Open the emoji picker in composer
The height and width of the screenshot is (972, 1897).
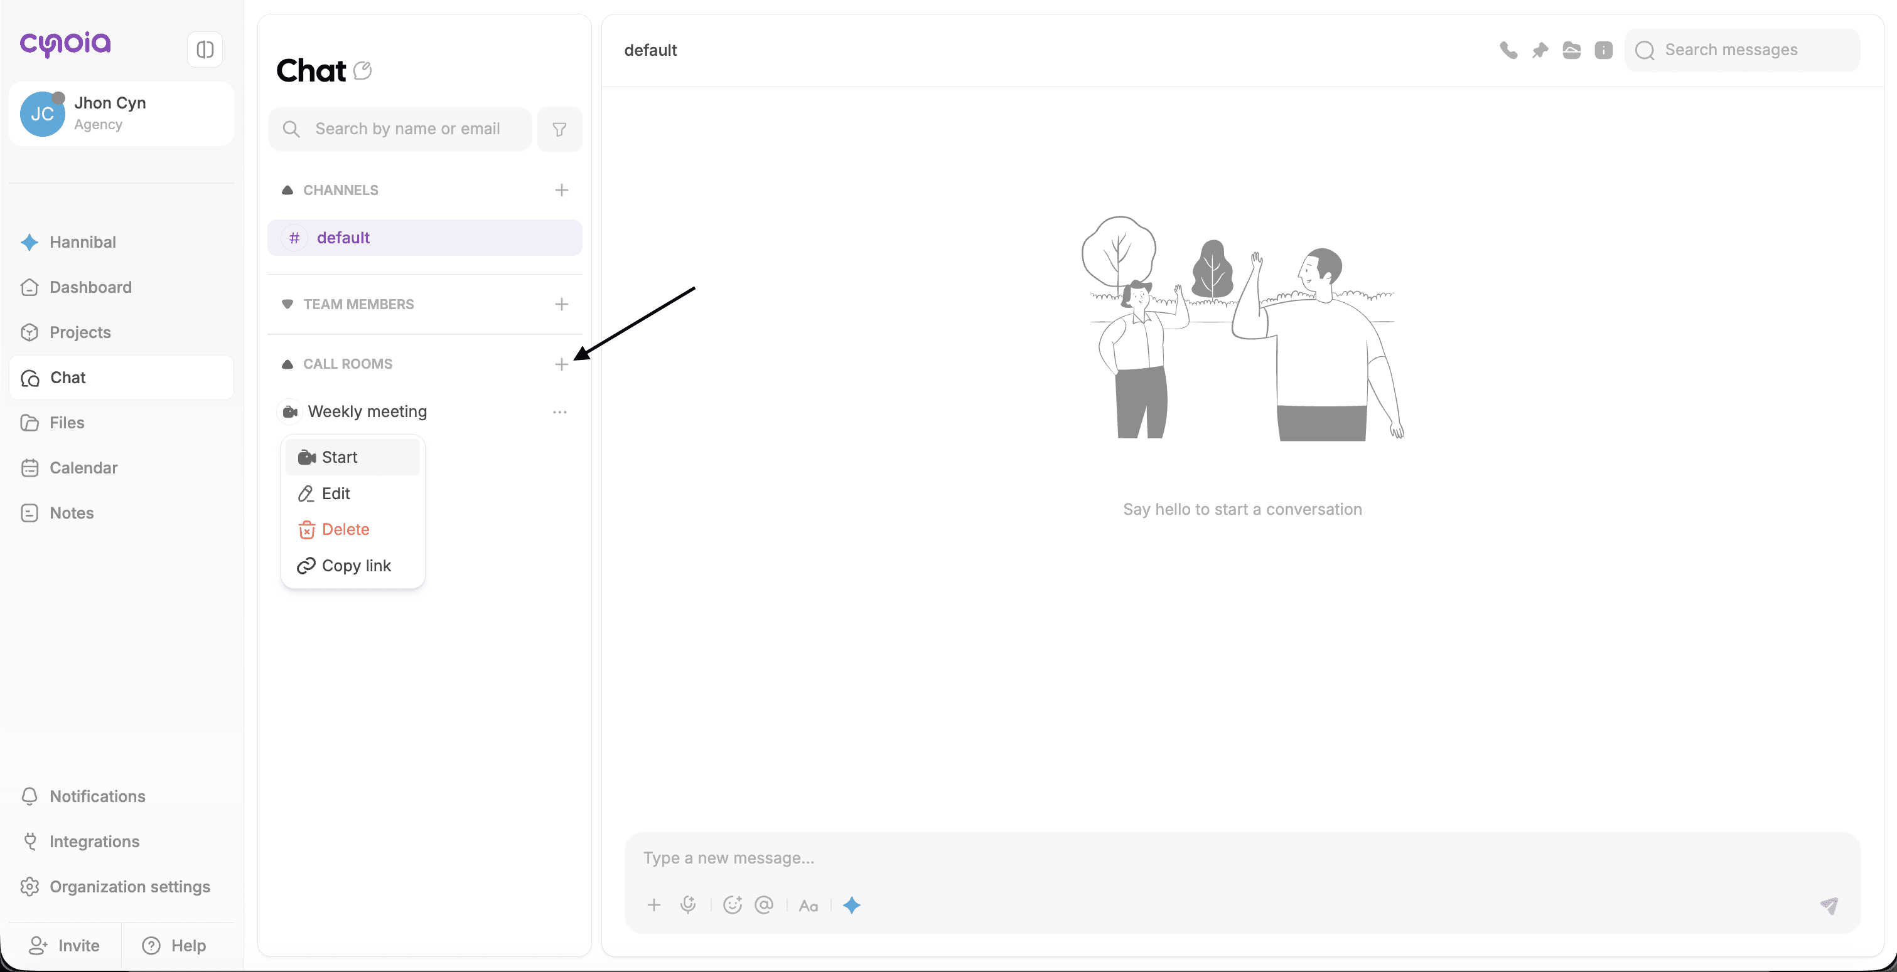(x=732, y=905)
